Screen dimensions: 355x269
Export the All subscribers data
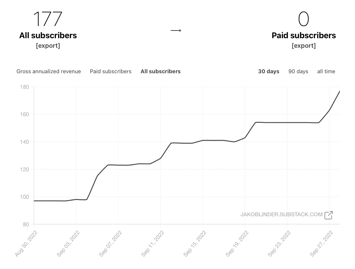48,46
